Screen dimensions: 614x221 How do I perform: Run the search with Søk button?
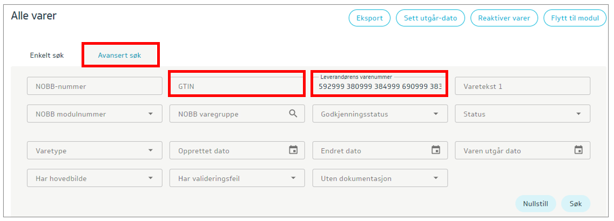[575, 204]
